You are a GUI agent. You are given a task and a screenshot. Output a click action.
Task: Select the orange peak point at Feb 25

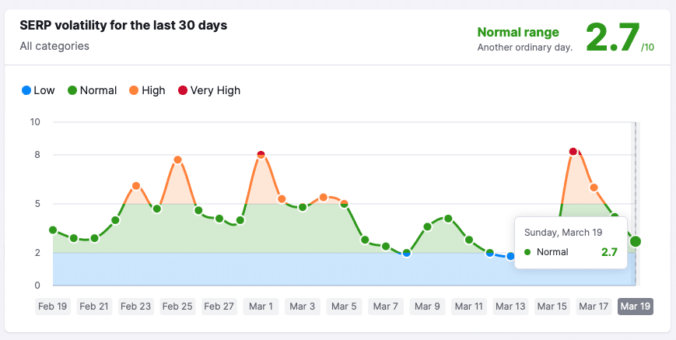tap(177, 159)
